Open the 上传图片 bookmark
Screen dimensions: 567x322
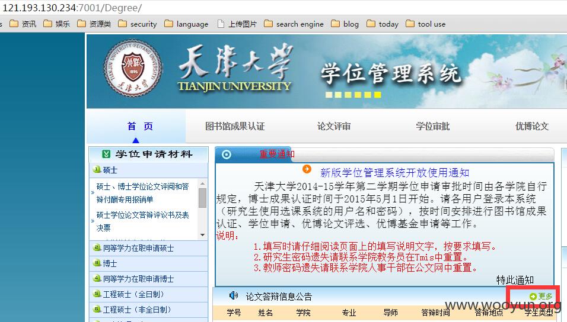tap(237, 24)
